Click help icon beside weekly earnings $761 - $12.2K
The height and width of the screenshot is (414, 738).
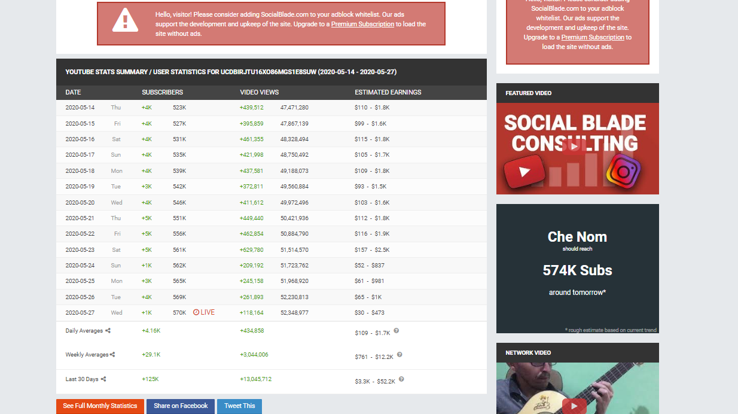(x=400, y=355)
